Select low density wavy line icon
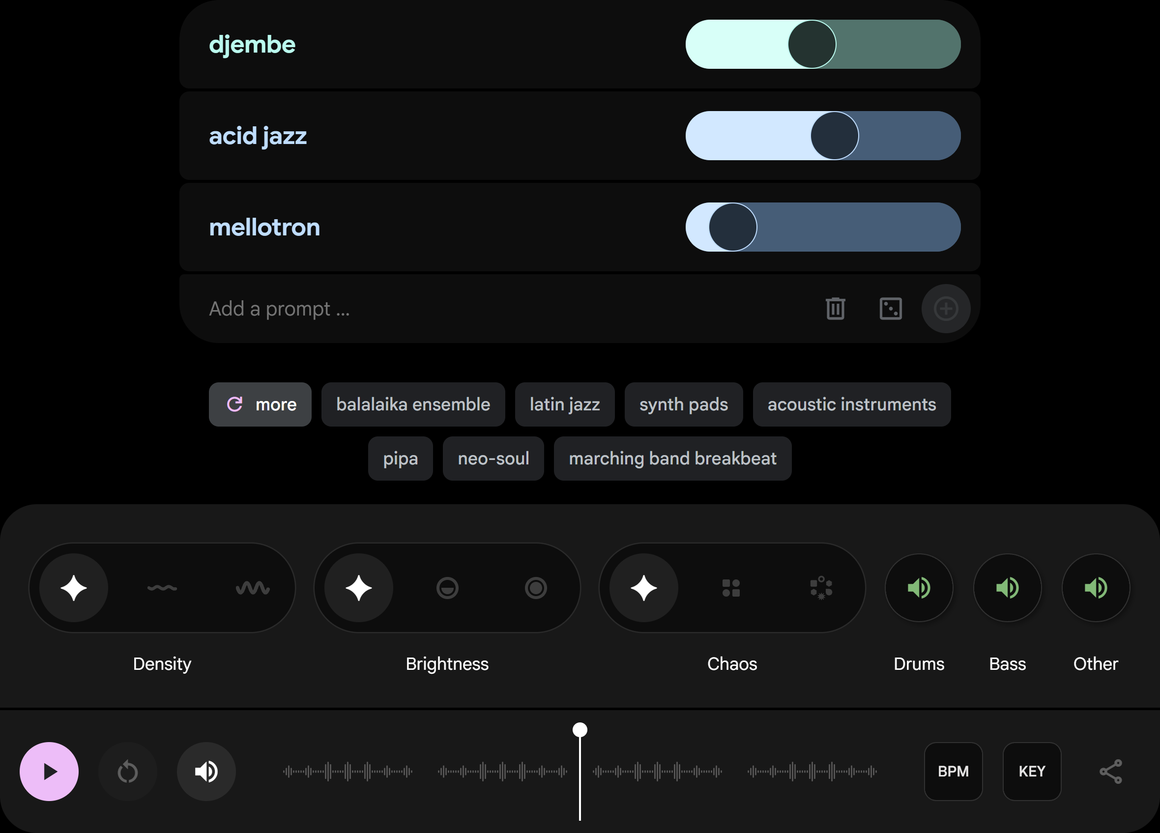 pyautogui.click(x=162, y=588)
